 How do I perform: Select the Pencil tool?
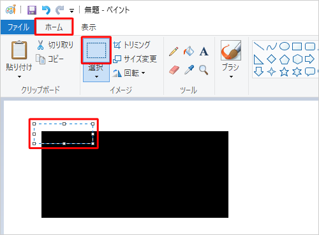pyautogui.click(x=174, y=52)
